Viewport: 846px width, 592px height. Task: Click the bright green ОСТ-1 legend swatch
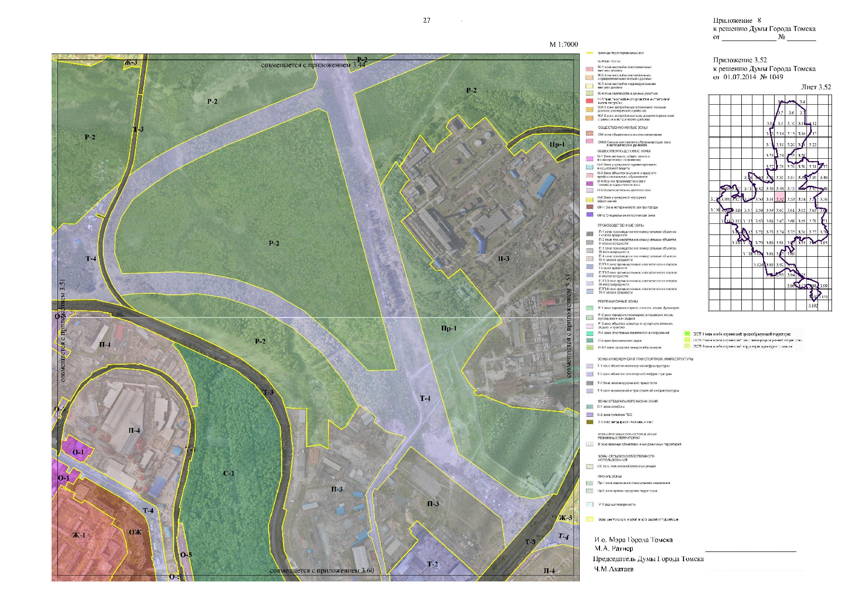(687, 333)
